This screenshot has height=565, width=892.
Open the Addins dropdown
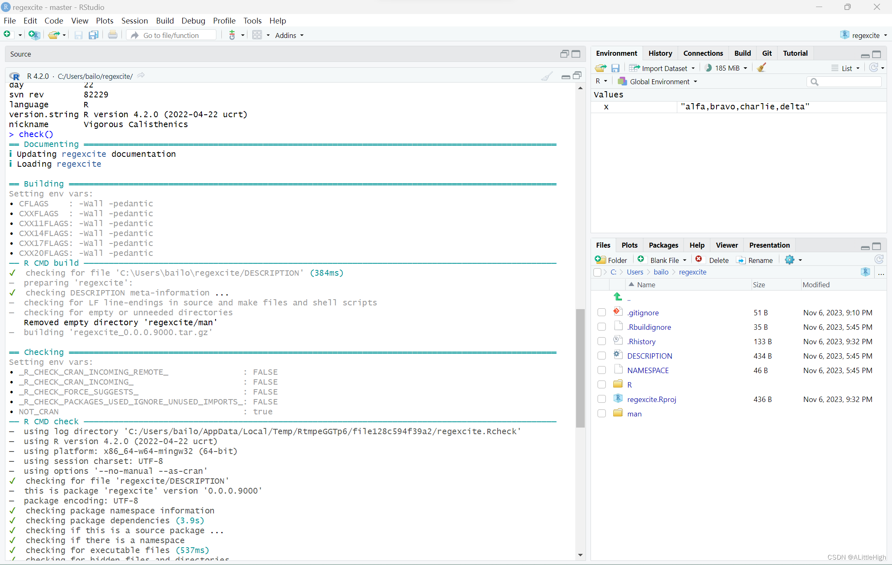tap(289, 35)
